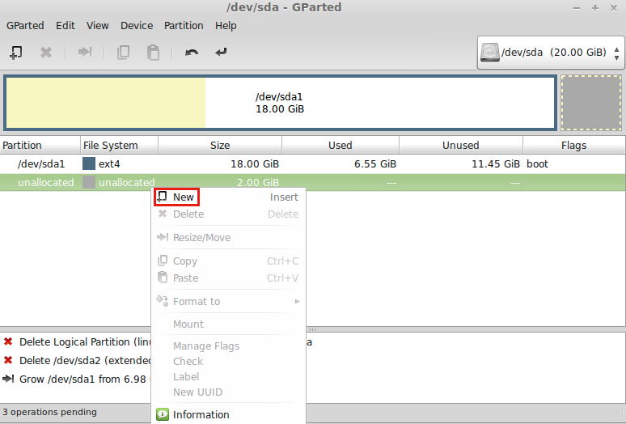Open the Device menu
The image size is (626, 424).
pyautogui.click(x=137, y=25)
